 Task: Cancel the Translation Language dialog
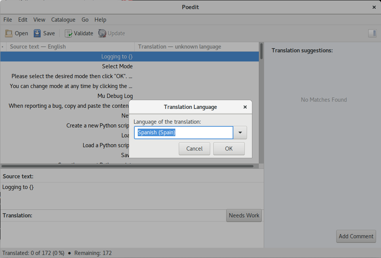pos(194,149)
